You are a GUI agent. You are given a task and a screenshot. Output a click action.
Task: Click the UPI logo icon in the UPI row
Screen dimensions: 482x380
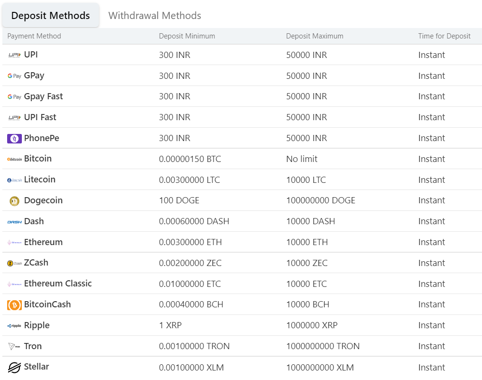point(14,55)
